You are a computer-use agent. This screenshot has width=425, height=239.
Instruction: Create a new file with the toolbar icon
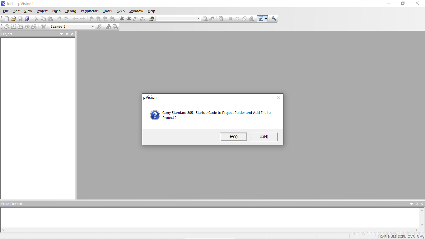[x=7, y=19]
